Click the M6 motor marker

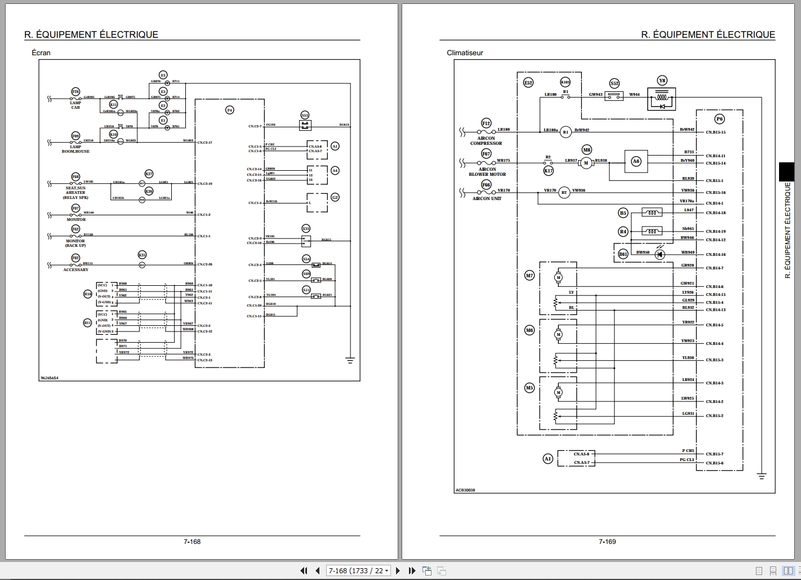point(529,330)
